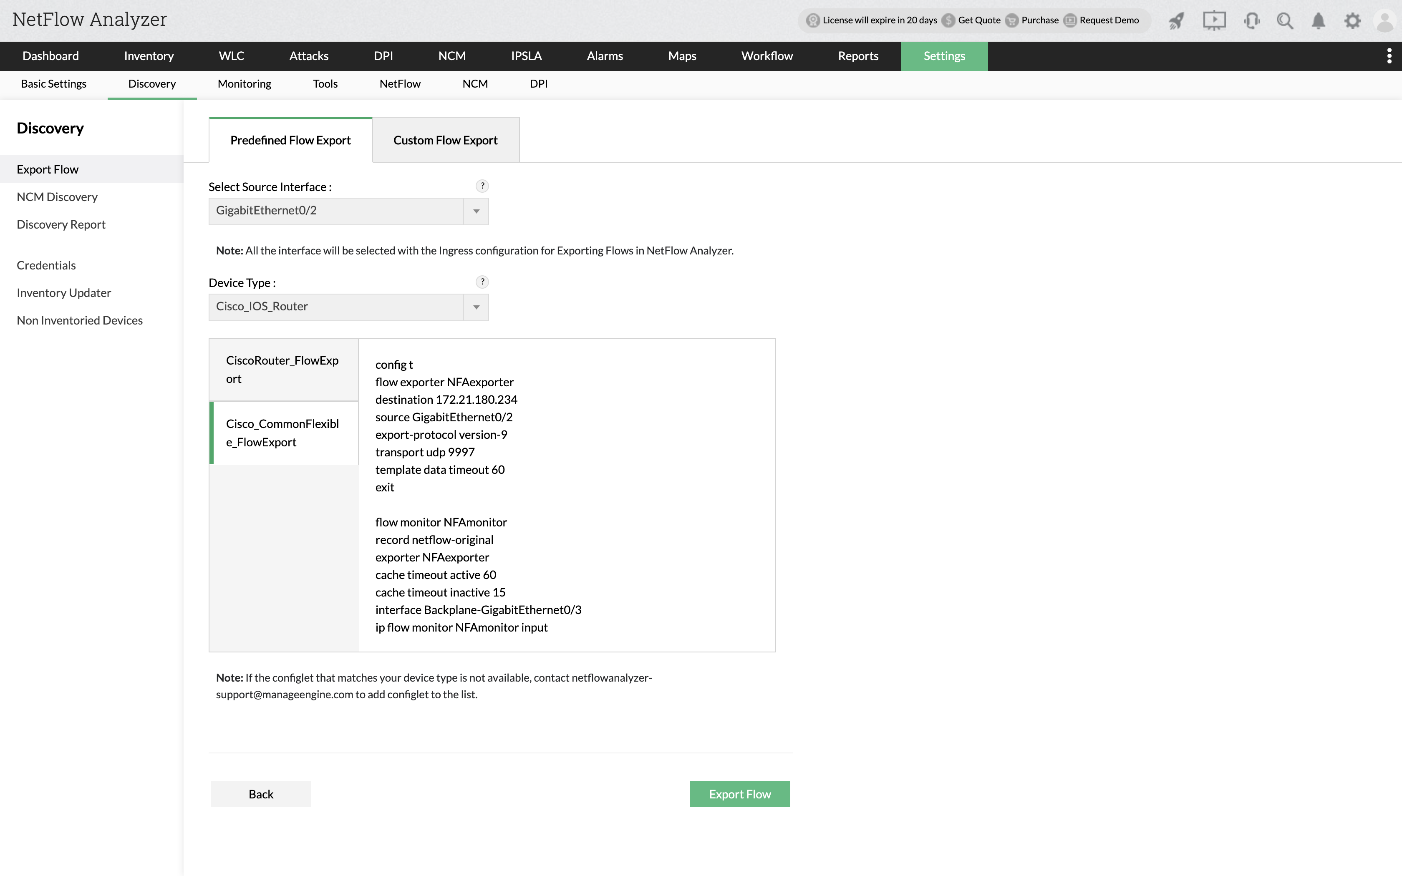Click the three-dot more menu icon
Viewport: 1402px width, 876px height.
point(1389,55)
